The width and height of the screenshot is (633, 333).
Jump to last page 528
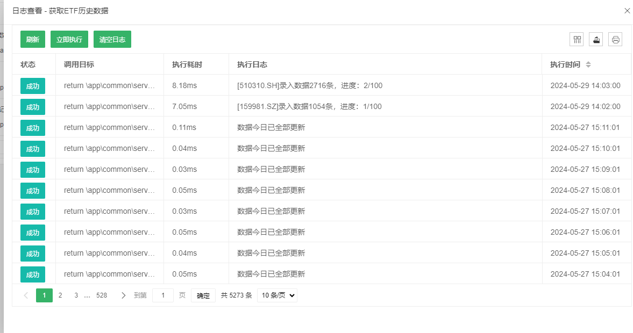[102, 295]
